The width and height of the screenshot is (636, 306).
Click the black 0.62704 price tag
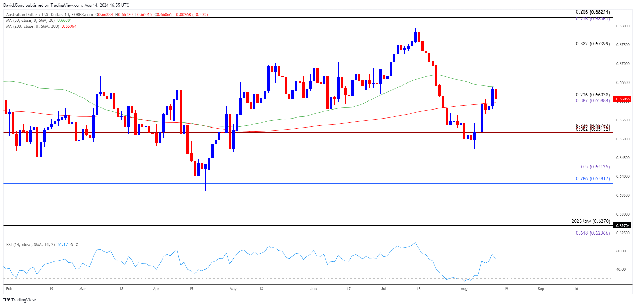(x=622, y=226)
